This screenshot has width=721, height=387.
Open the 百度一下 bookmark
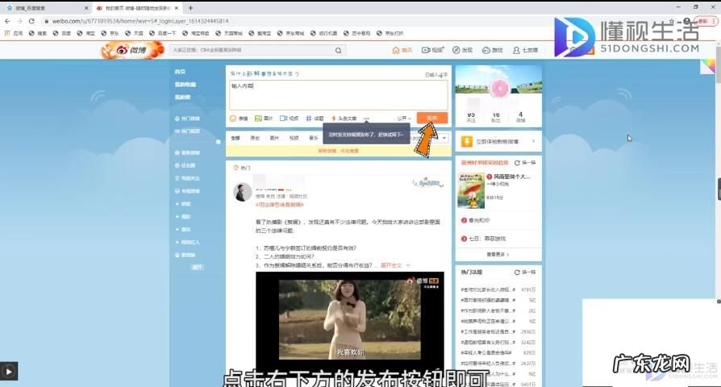pyautogui.click(x=162, y=33)
